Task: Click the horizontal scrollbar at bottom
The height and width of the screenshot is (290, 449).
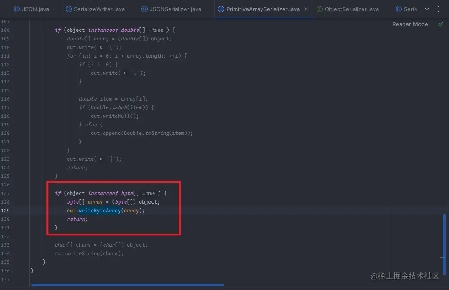Action: click(127, 285)
